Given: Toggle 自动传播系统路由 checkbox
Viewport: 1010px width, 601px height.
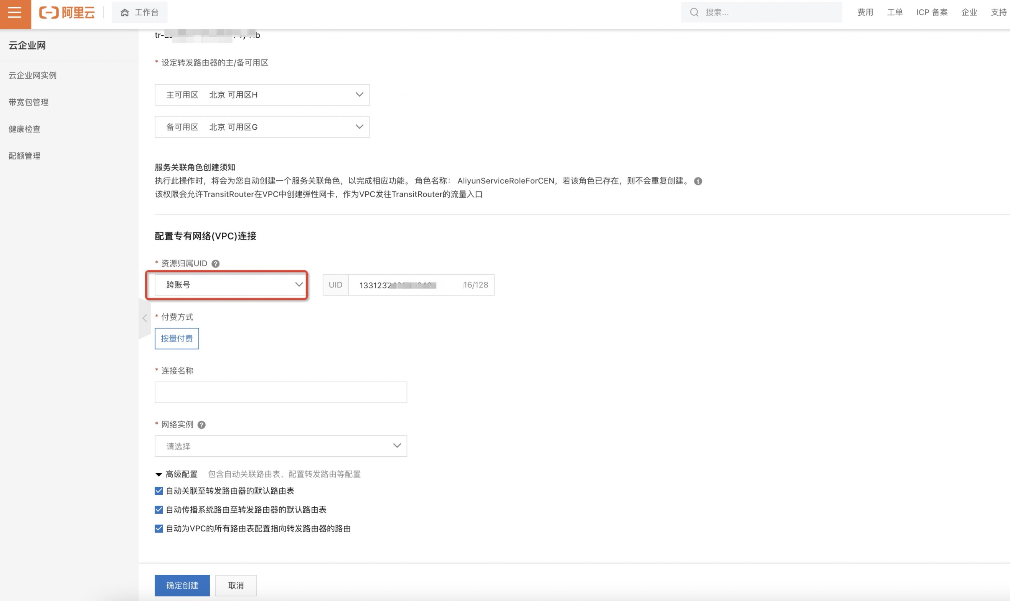Looking at the screenshot, I should (x=159, y=510).
